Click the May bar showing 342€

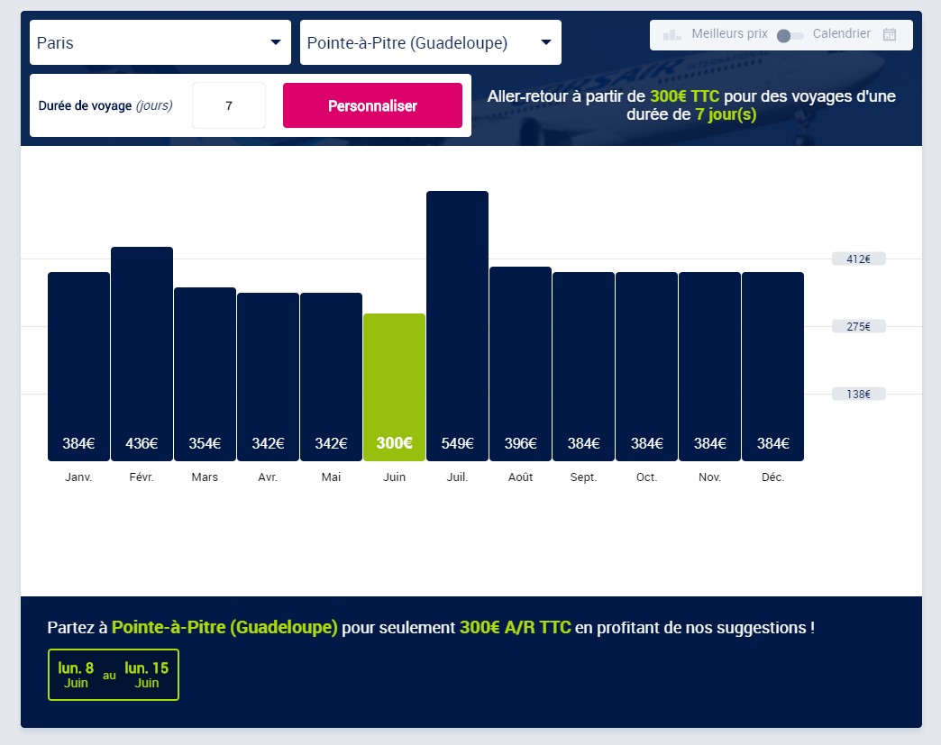click(x=331, y=377)
